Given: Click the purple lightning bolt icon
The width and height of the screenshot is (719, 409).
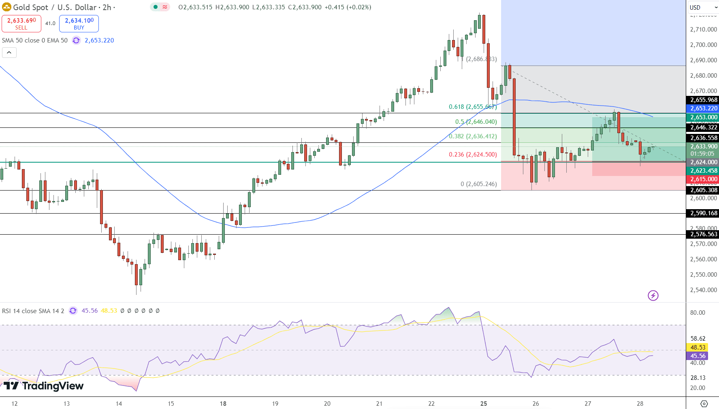Looking at the screenshot, I should pos(653,295).
